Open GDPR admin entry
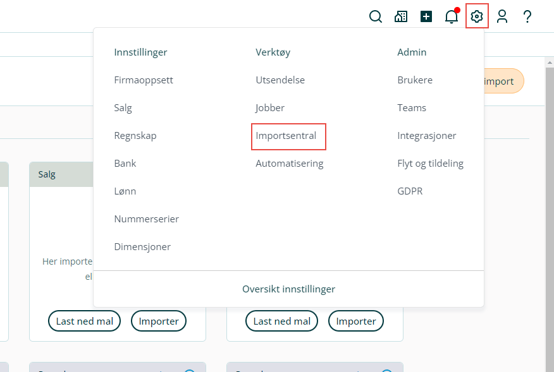This screenshot has width=554, height=372. coord(410,191)
